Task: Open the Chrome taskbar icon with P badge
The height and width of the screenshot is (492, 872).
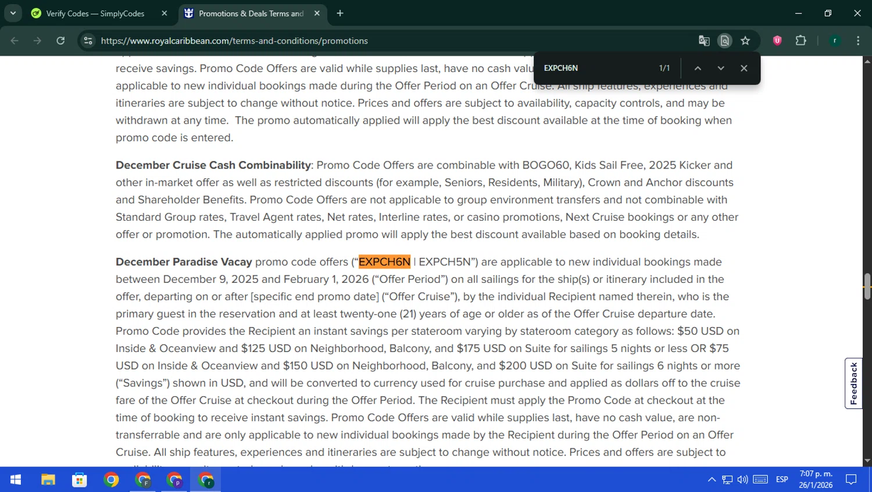Action: 174,480
